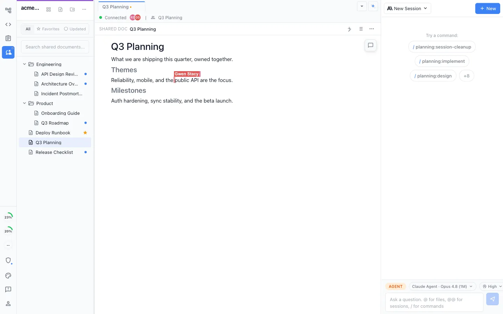The width and height of the screenshot is (503, 314).
Task: Open the New Session dropdown
Action: 407,8
